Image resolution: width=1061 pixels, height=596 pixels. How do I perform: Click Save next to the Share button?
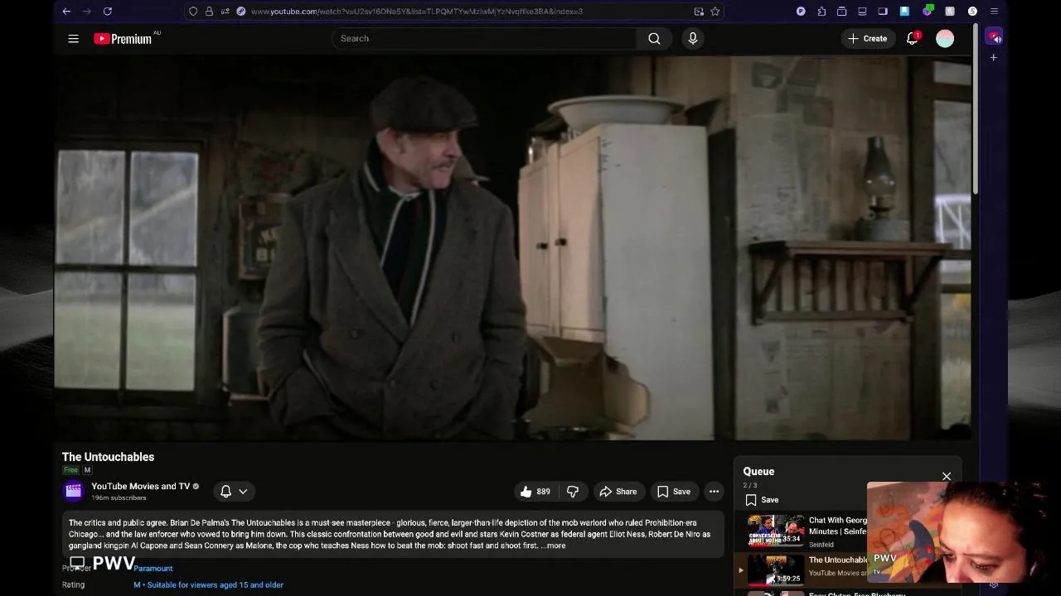click(674, 492)
